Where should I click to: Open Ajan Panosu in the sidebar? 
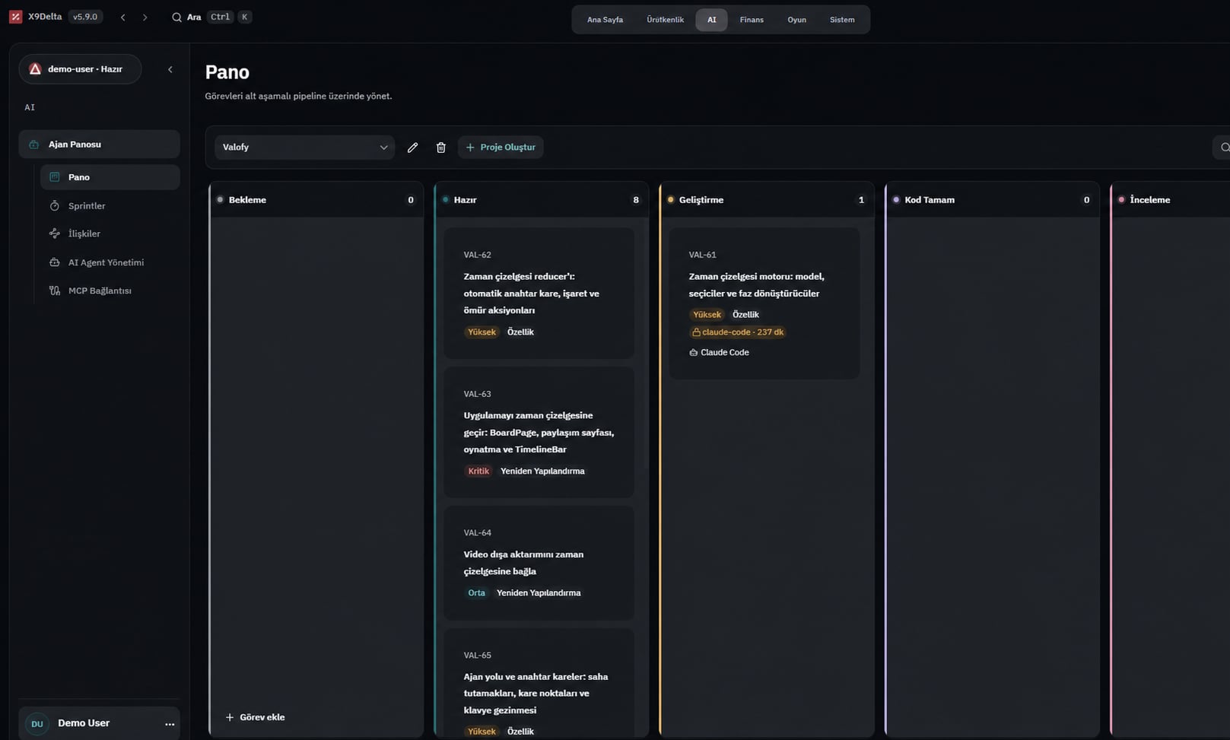[x=99, y=145]
